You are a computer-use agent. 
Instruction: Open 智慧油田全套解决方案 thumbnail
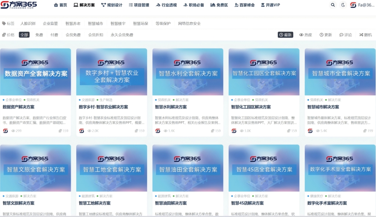pos(188,168)
